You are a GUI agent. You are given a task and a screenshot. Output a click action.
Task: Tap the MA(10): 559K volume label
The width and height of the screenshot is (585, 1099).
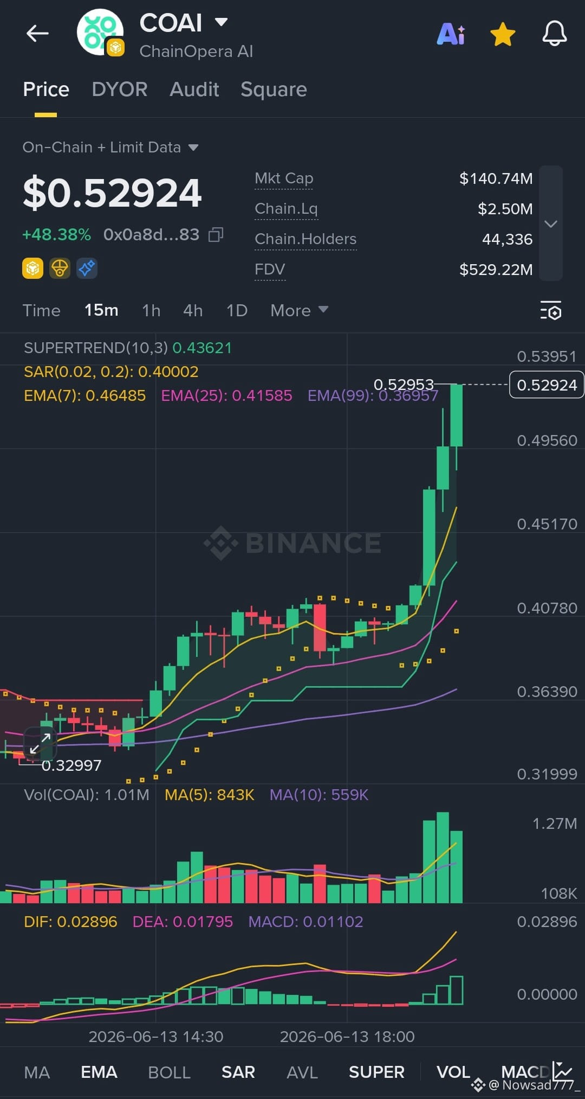tap(318, 795)
